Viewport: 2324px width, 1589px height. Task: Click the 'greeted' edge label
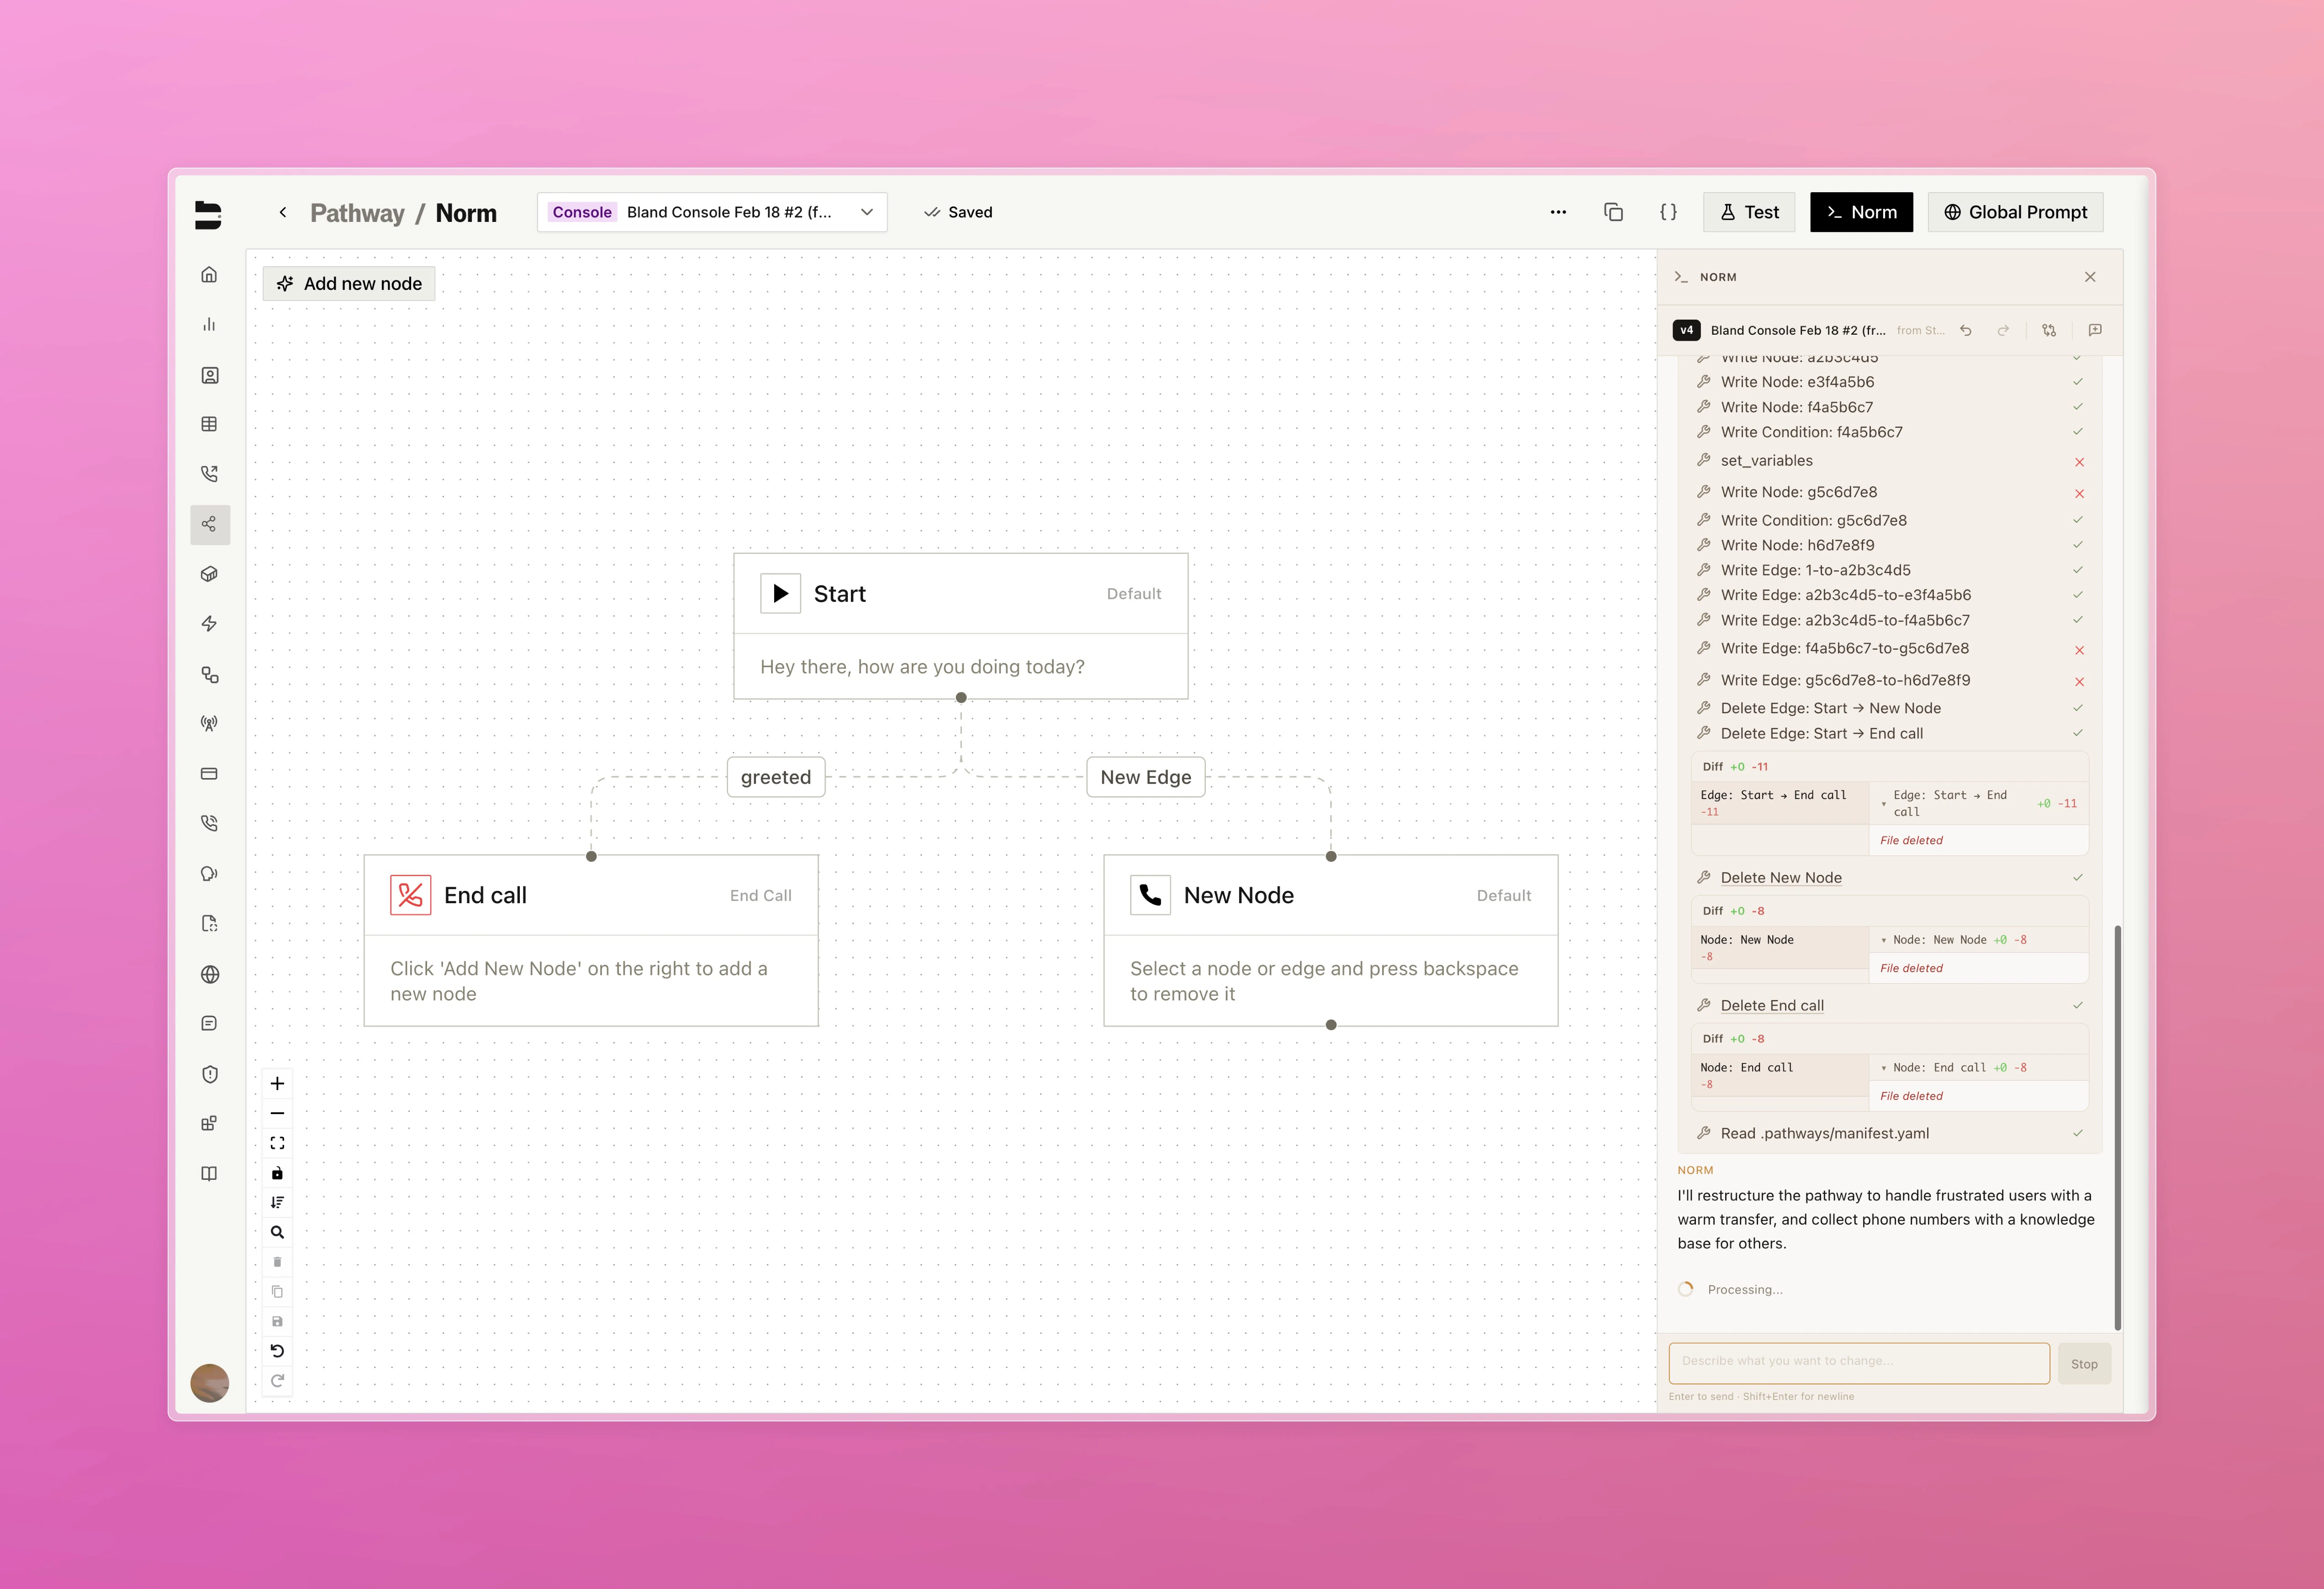776,777
